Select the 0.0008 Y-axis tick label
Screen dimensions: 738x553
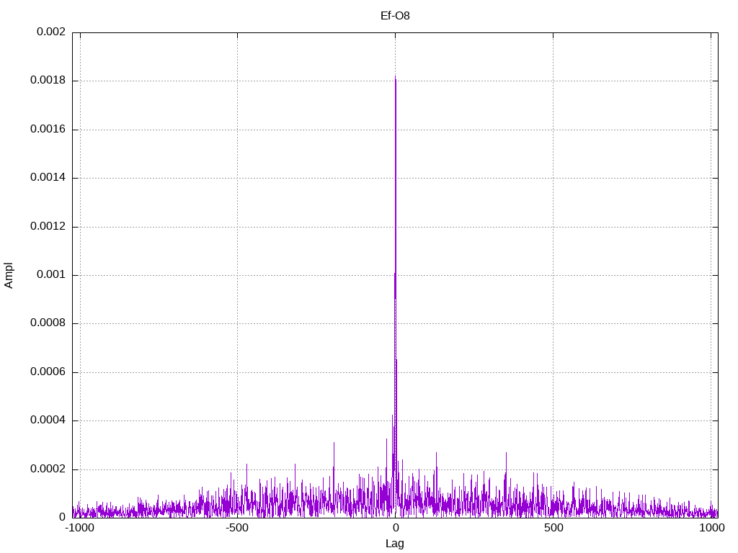click(x=48, y=323)
